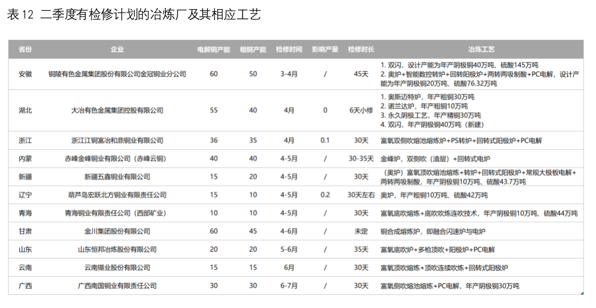Click 诺兰达炉，年产粗铜10万吨 line
The height and width of the screenshot is (308, 596).
[x=424, y=106]
